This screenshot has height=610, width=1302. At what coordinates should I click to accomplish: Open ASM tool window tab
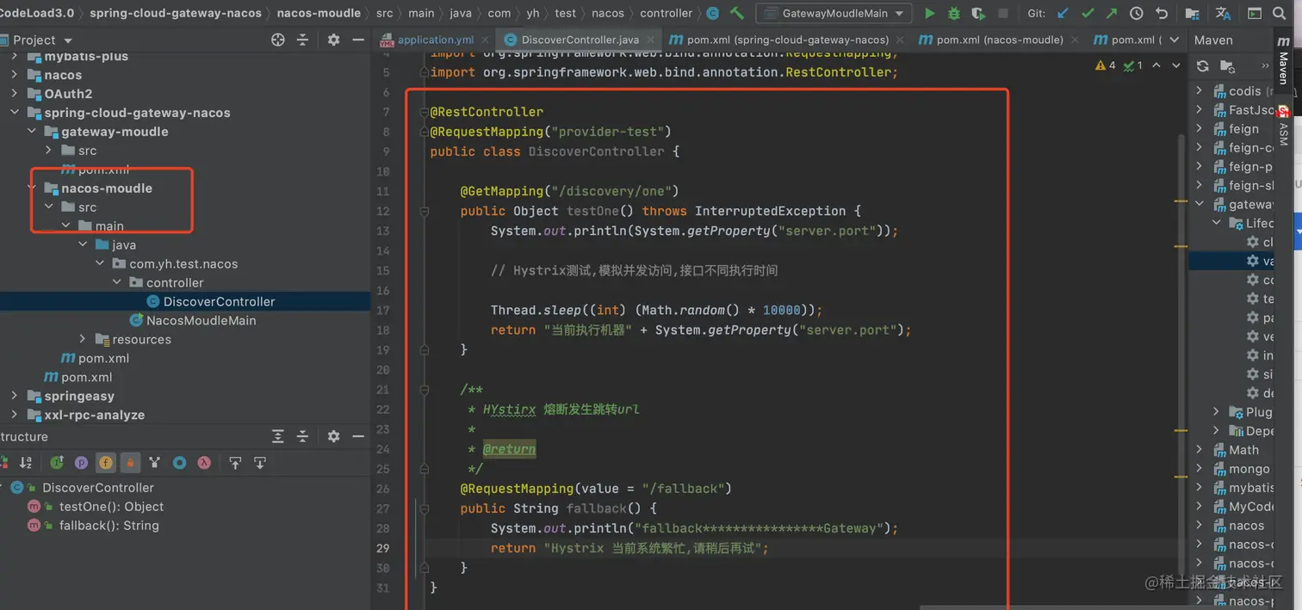tap(1283, 126)
